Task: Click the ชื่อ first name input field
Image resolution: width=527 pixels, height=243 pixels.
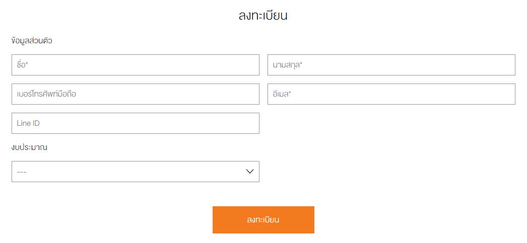Action: pos(135,65)
